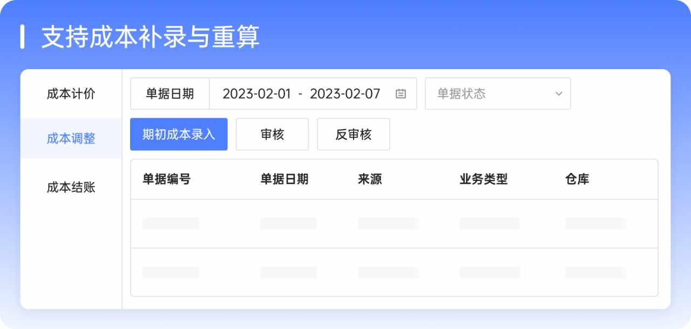The width and height of the screenshot is (691, 329).
Task: Click the start date 2023-02-01 field
Action: coord(256,93)
